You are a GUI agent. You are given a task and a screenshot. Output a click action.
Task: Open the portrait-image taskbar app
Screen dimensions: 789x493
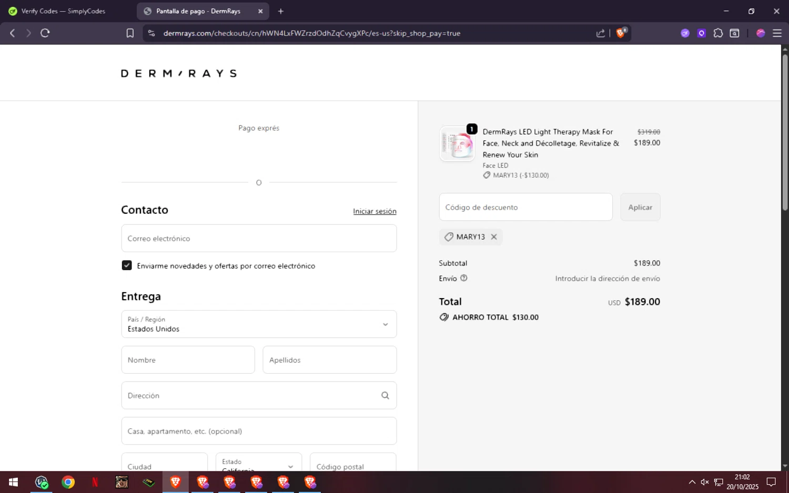pyautogui.click(x=122, y=482)
